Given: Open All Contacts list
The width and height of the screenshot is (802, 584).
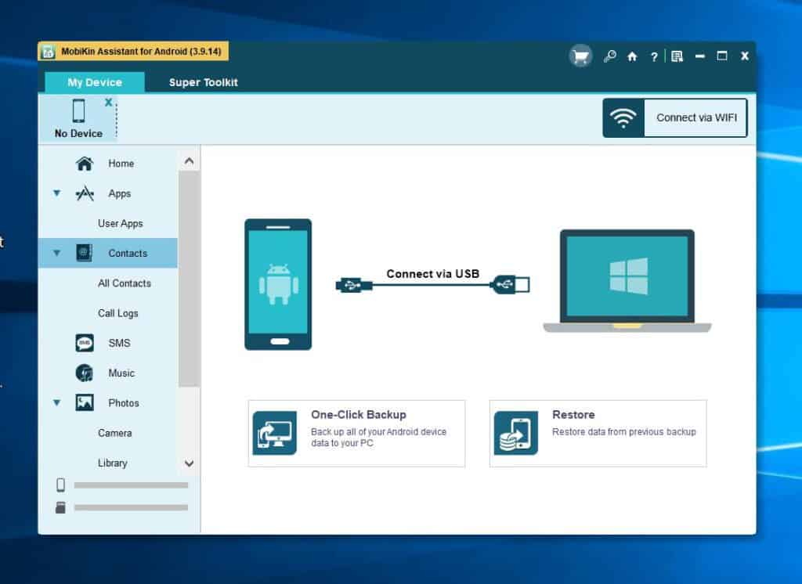Looking at the screenshot, I should pos(125,283).
